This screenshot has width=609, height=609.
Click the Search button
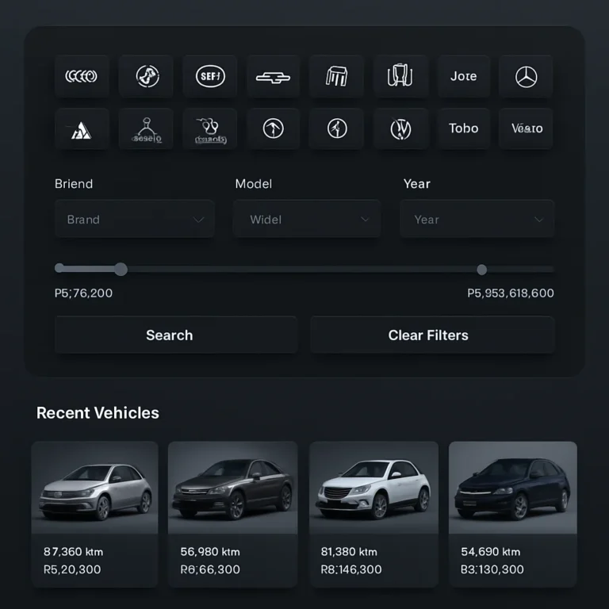pos(176,335)
